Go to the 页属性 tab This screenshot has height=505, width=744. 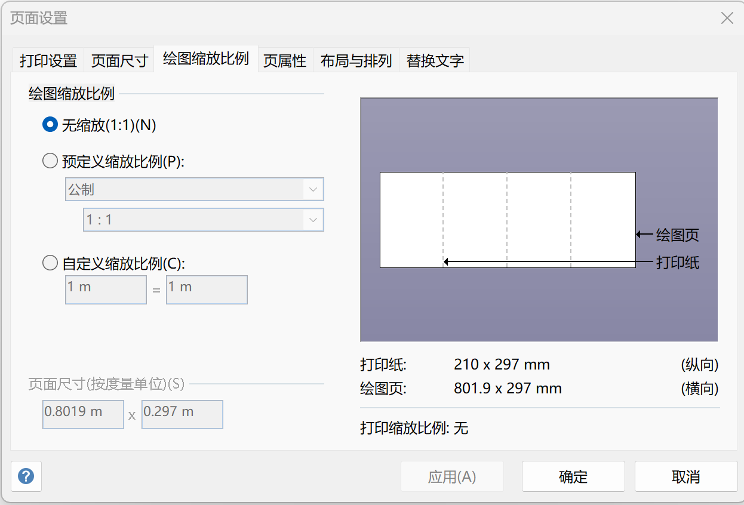(285, 61)
